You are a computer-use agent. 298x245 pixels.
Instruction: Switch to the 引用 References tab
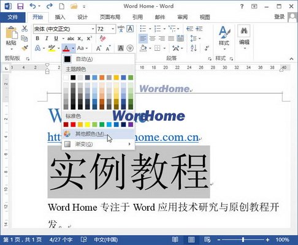(137, 17)
